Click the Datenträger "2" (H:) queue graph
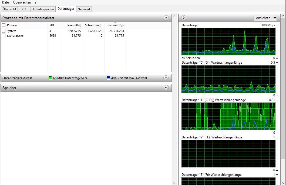The width and height of the screenshot is (286, 185). pyautogui.click(x=228, y=154)
